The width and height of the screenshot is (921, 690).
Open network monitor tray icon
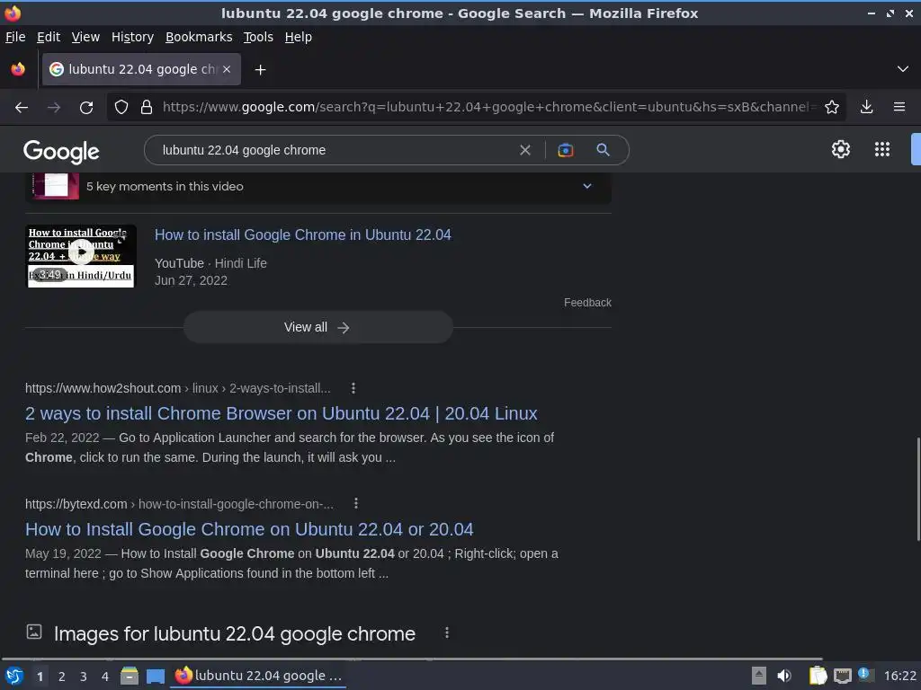point(842,676)
